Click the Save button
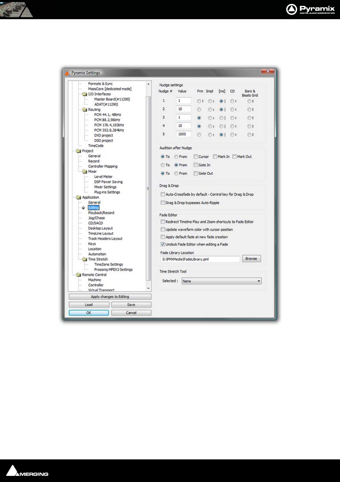The width and height of the screenshot is (340, 482). click(x=131, y=305)
